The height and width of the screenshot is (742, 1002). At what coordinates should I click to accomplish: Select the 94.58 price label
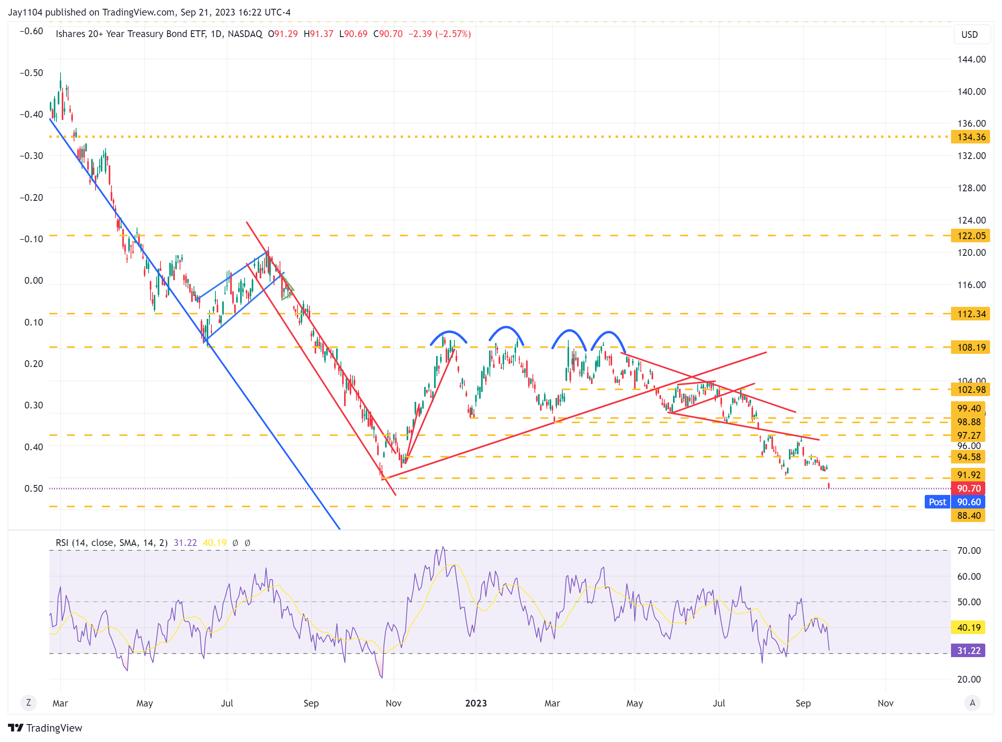click(968, 457)
